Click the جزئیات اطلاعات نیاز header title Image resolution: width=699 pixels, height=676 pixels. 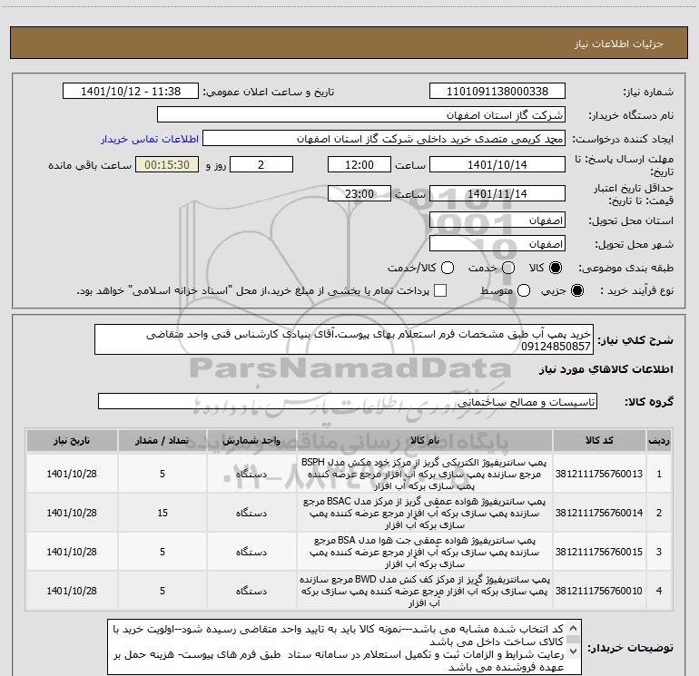619,44
